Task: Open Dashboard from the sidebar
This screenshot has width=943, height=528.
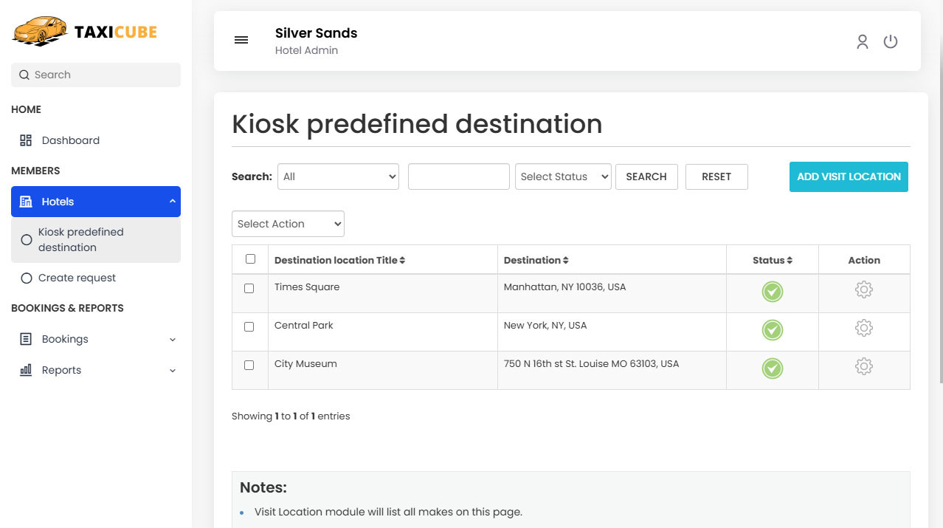Action: (70, 140)
